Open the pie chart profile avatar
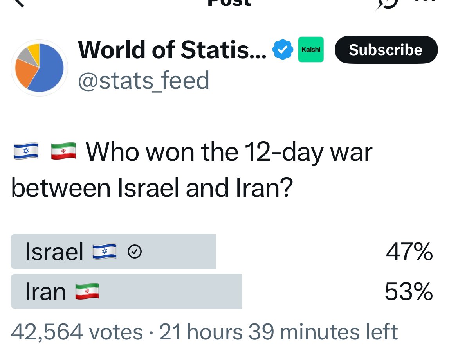The image size is (458, 361). (39, 68)
